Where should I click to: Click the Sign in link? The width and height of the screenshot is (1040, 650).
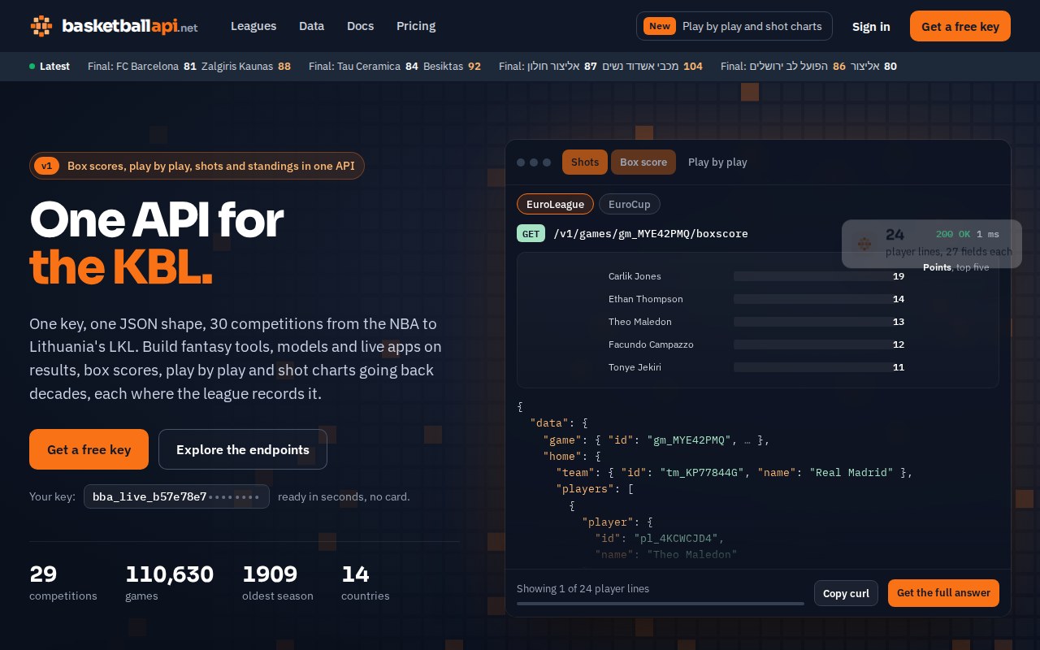[871, 26]
